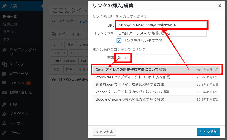
Task: Select Yahoo!メールアドレスの作成方法について解説 result
Action: click(x=156, y=92)
